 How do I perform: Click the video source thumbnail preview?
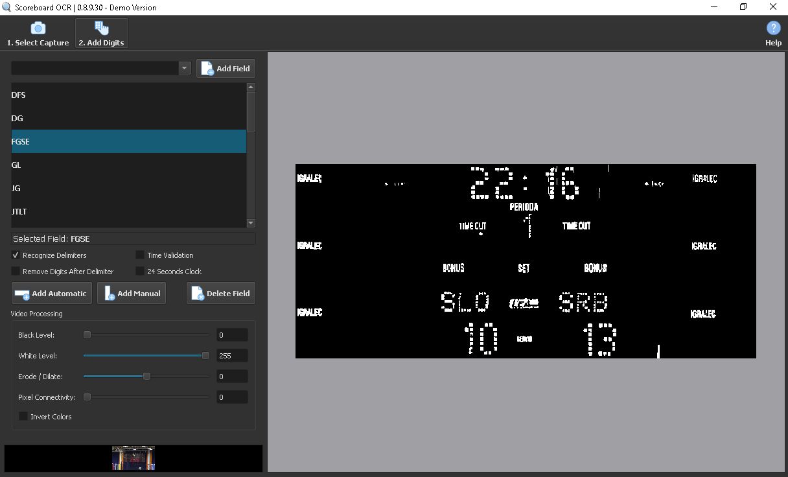(133, 458)
